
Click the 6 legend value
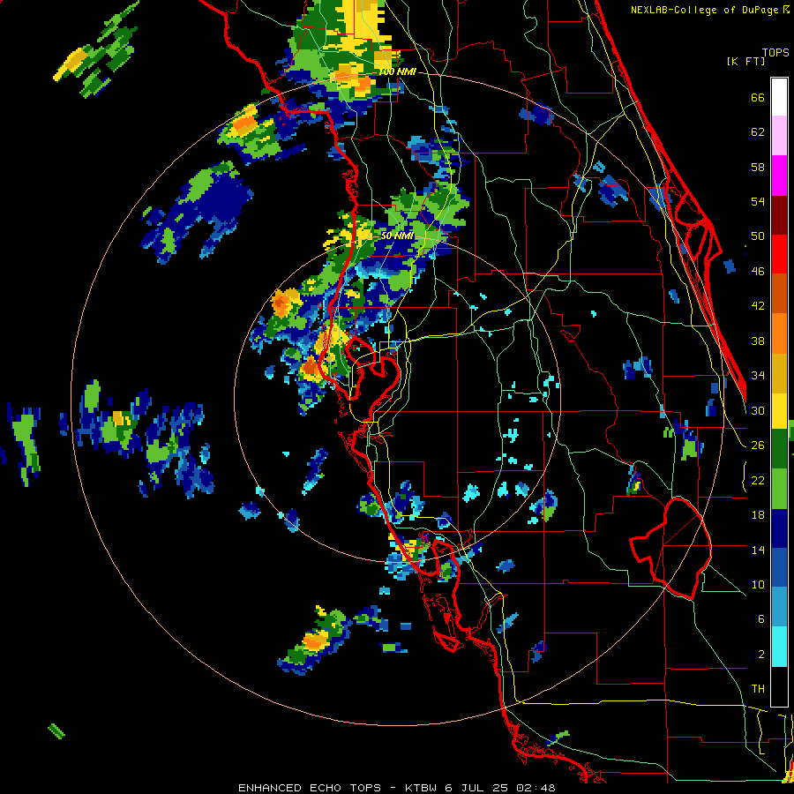[x=760, y=619]
